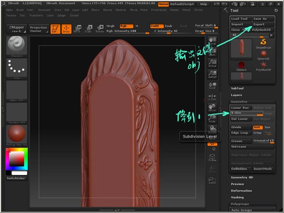
Task: Open the Alpha menu
Action: 9,10
